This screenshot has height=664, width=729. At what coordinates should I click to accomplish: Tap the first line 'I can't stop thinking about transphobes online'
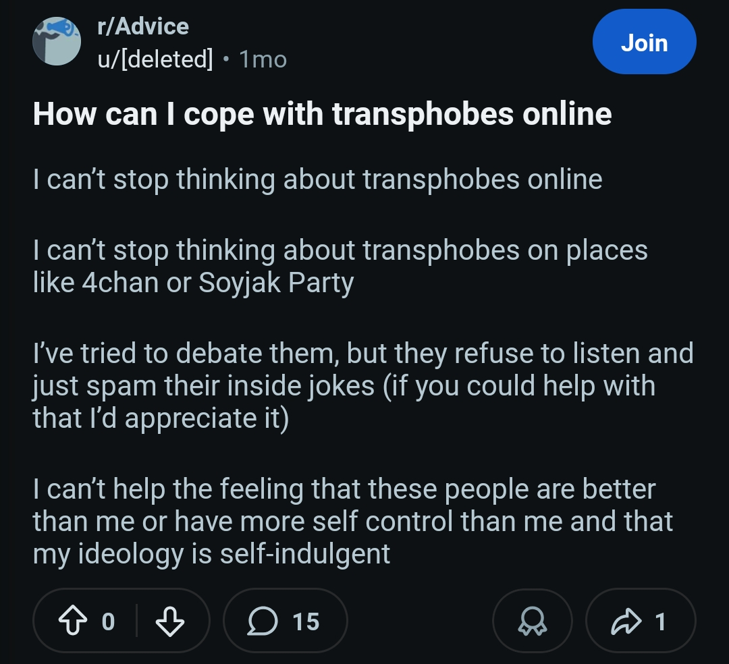[x=317, y=179]
